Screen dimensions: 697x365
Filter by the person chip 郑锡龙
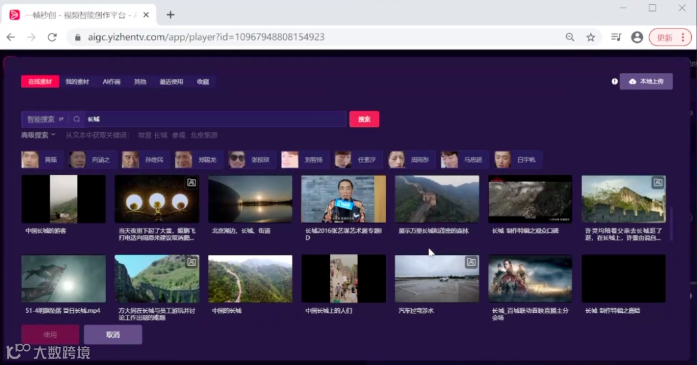[x=198, y=159]
